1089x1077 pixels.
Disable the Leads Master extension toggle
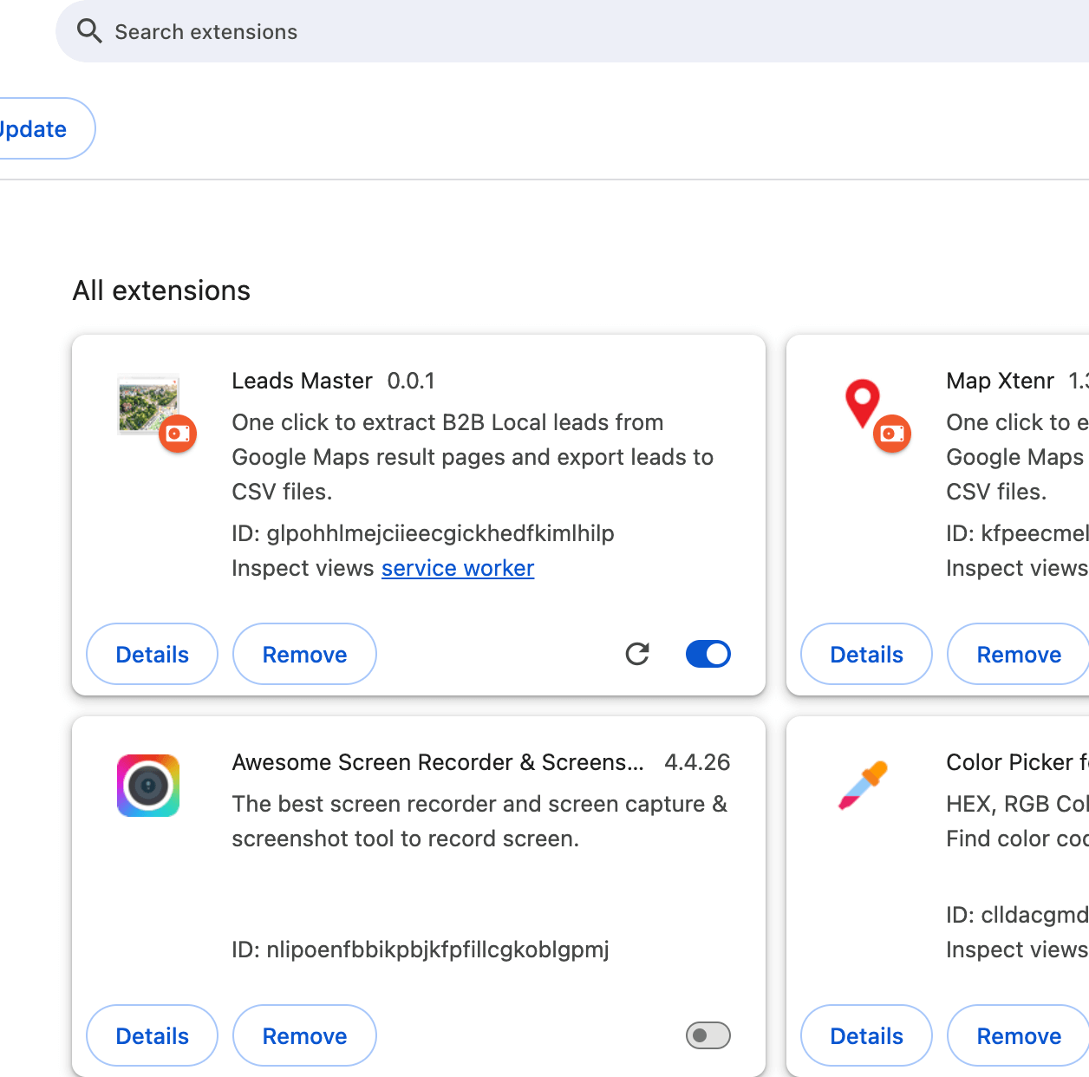click(708, 654)
